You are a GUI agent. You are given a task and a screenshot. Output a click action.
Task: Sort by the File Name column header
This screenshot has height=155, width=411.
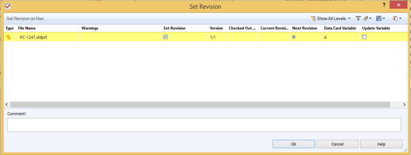pos(48,28)
